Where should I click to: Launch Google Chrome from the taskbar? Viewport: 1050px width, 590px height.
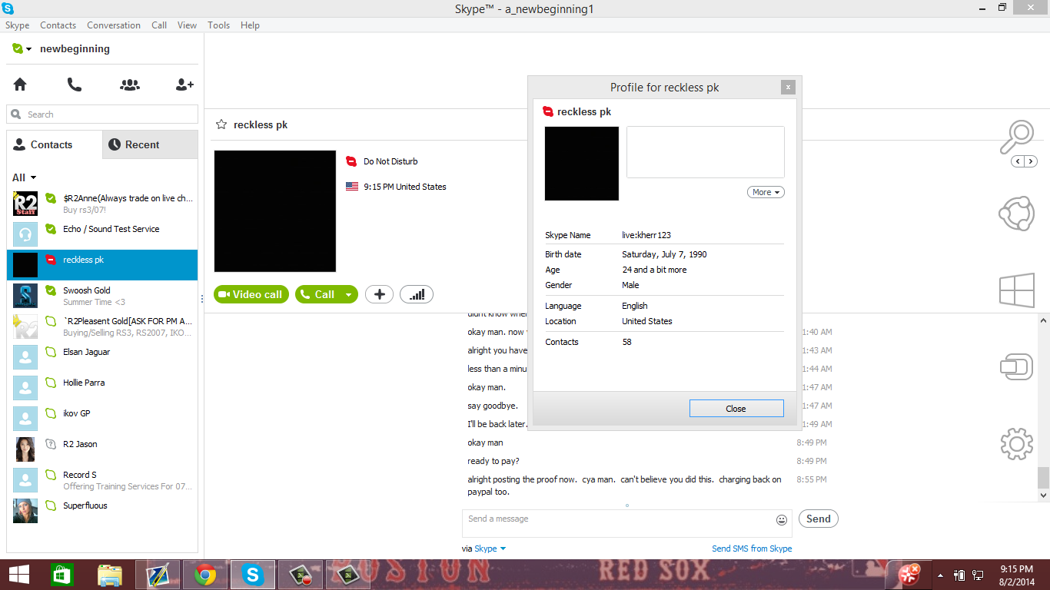click(x=205, y=575)
